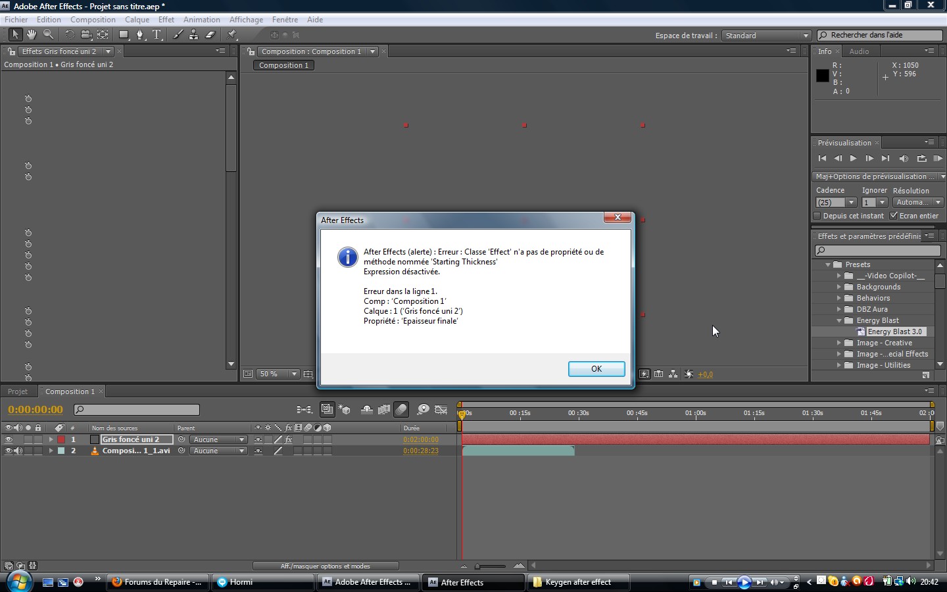Open the Animation menu
Viewport: 947px width, 592px height.
pos(201,20)
